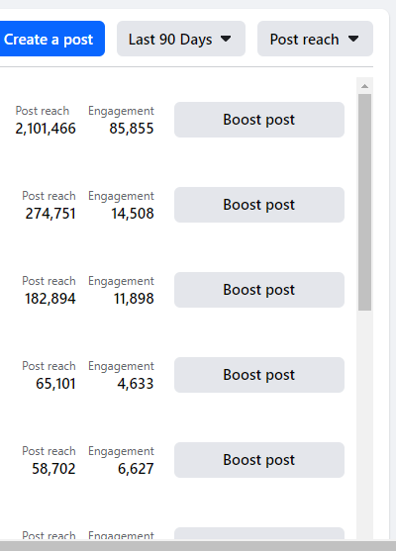Boost the post with 2,101,466 reach
This screenshot has height=551, width=396.
point(259,120)
